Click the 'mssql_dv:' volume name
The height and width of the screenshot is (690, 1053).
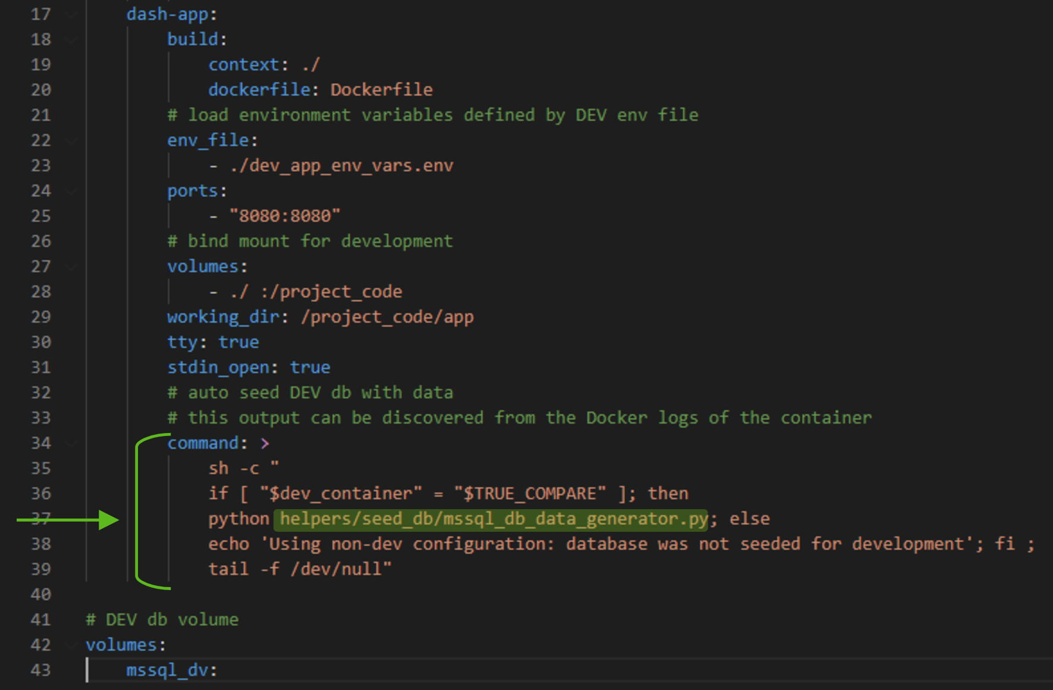pyautogui.click(x=172, y=670)
